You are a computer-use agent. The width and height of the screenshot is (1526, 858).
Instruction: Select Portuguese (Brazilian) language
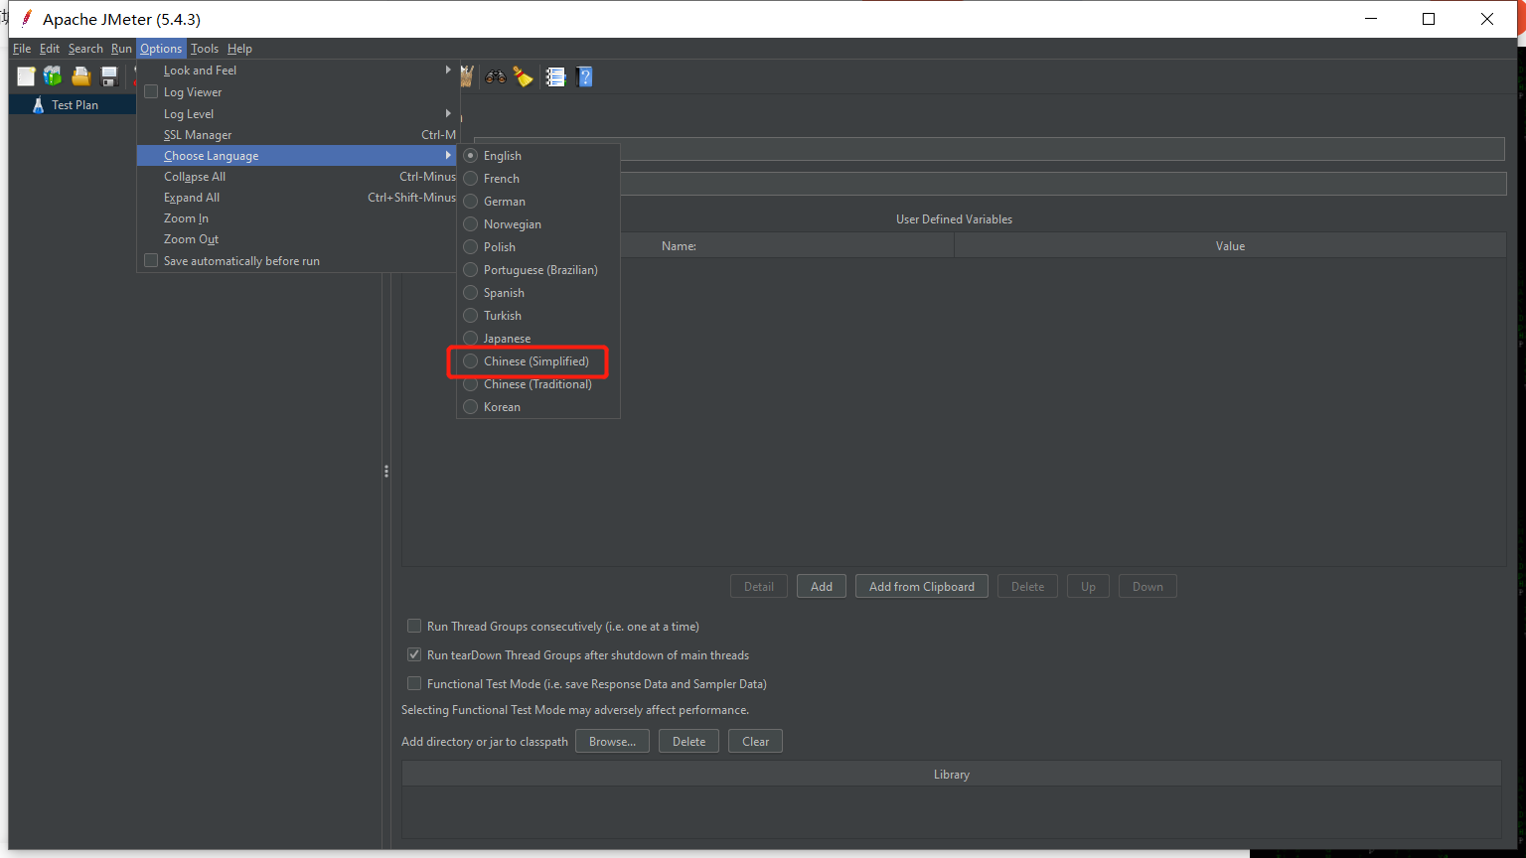click(471, 270)
